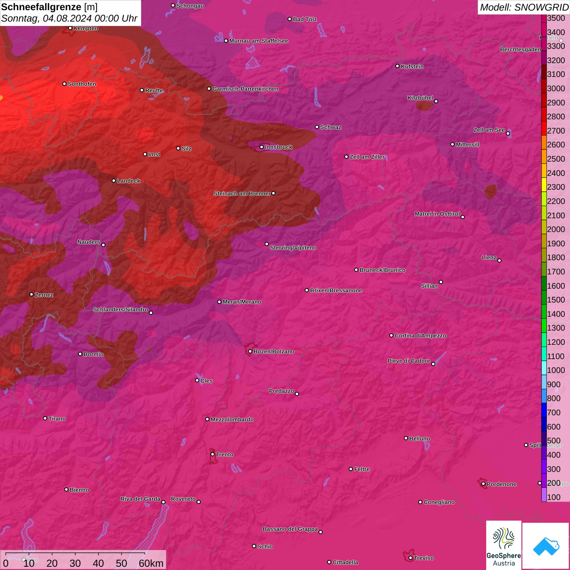
Task: Click the 'Schneefallgrenze [m]' title text
Action: point(49,7)
